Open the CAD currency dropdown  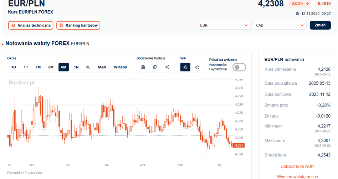(x=280, y=25)
